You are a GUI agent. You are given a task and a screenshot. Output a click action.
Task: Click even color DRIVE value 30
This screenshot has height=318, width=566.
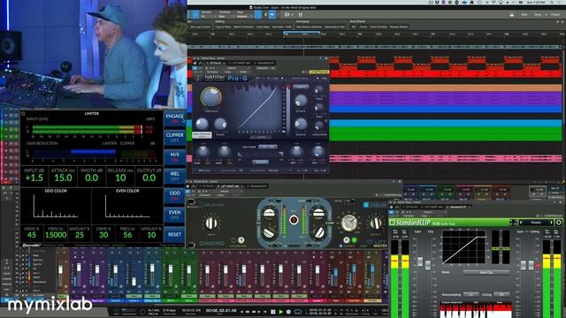[103, 235]
